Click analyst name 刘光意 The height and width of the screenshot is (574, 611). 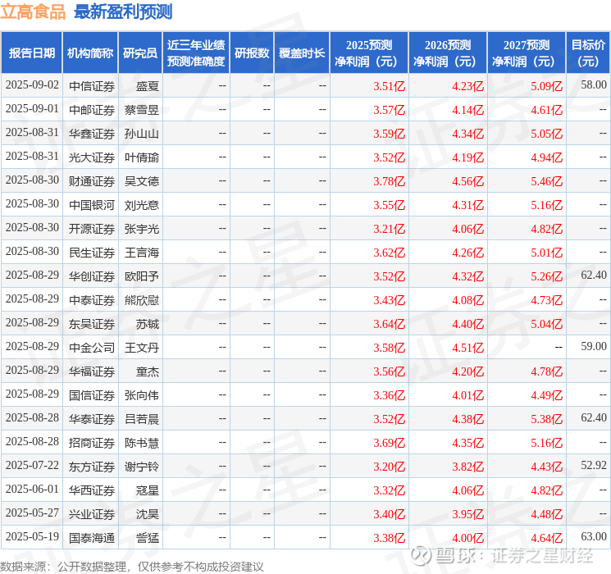pos(142,205)
